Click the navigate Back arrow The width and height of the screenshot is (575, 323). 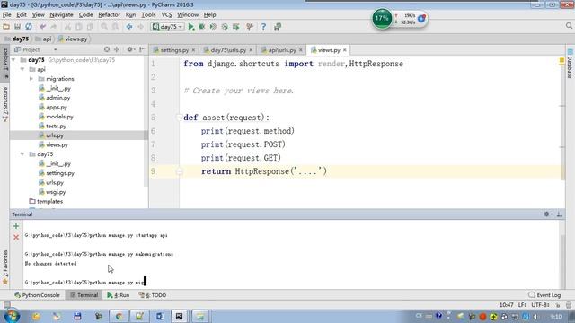[x=129, y=27]
